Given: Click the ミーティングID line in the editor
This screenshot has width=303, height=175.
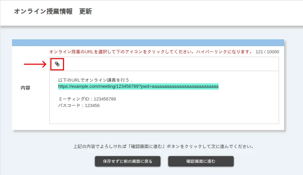Looking at the screenshot, I should 87,99.
